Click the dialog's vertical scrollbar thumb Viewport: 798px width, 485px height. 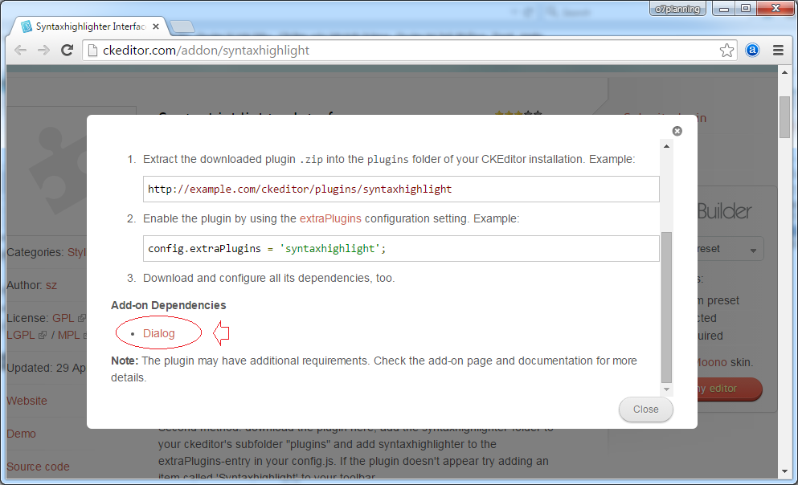[x=666, y=307]
